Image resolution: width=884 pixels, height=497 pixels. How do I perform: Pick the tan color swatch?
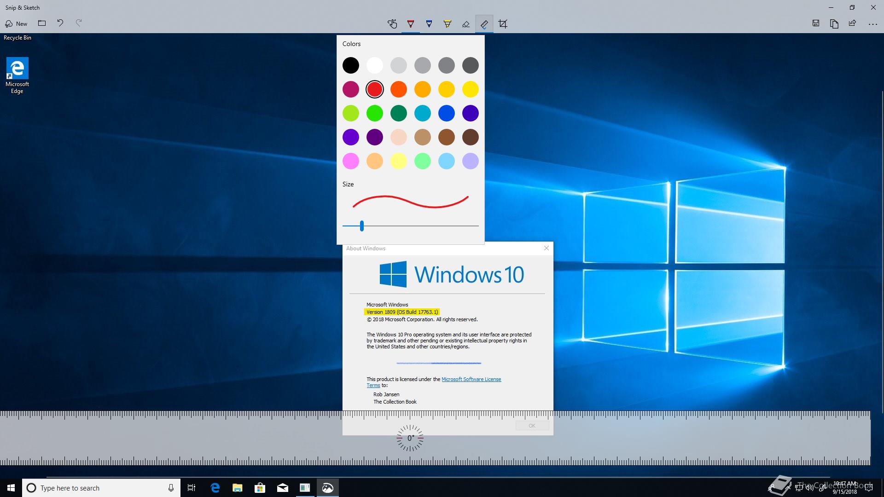pos(423,137)
